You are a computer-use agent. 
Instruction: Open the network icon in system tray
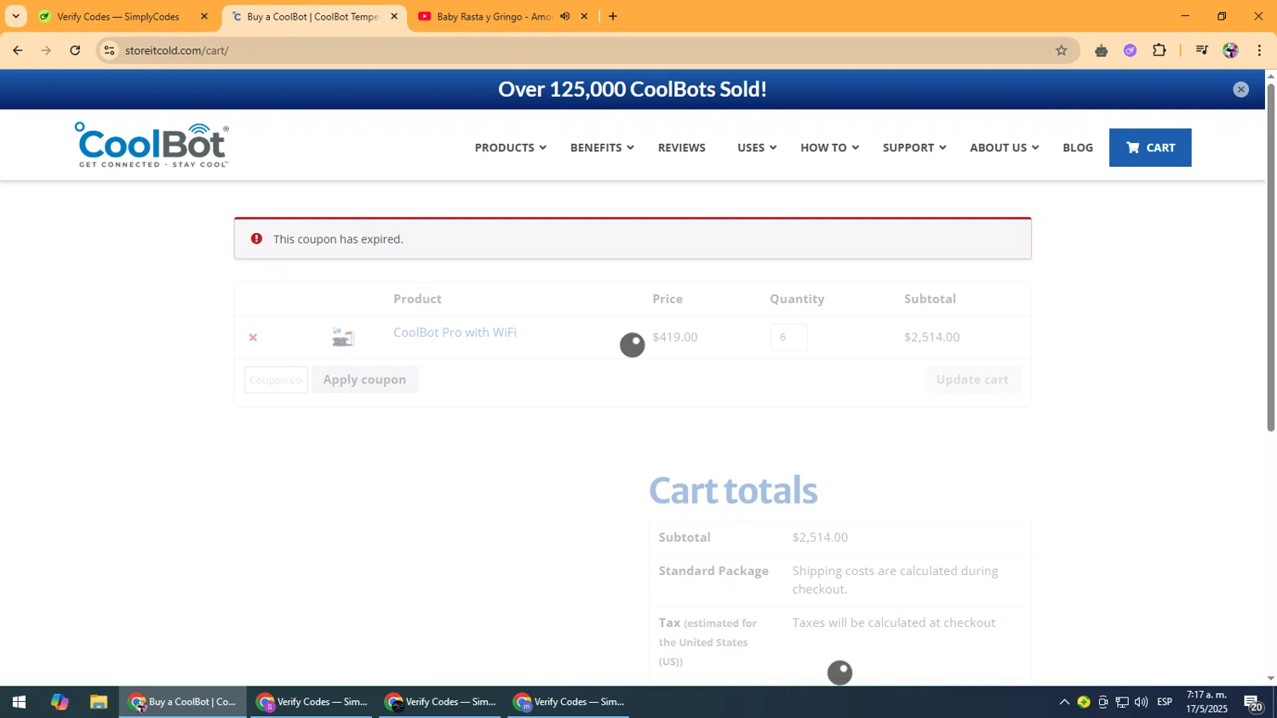1122,702
